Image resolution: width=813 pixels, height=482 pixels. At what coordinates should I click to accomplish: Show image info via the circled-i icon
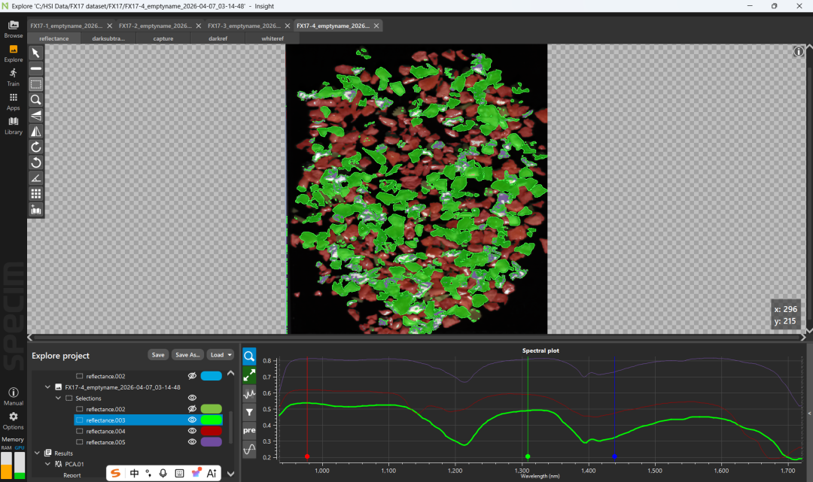(x=799, y=52)
